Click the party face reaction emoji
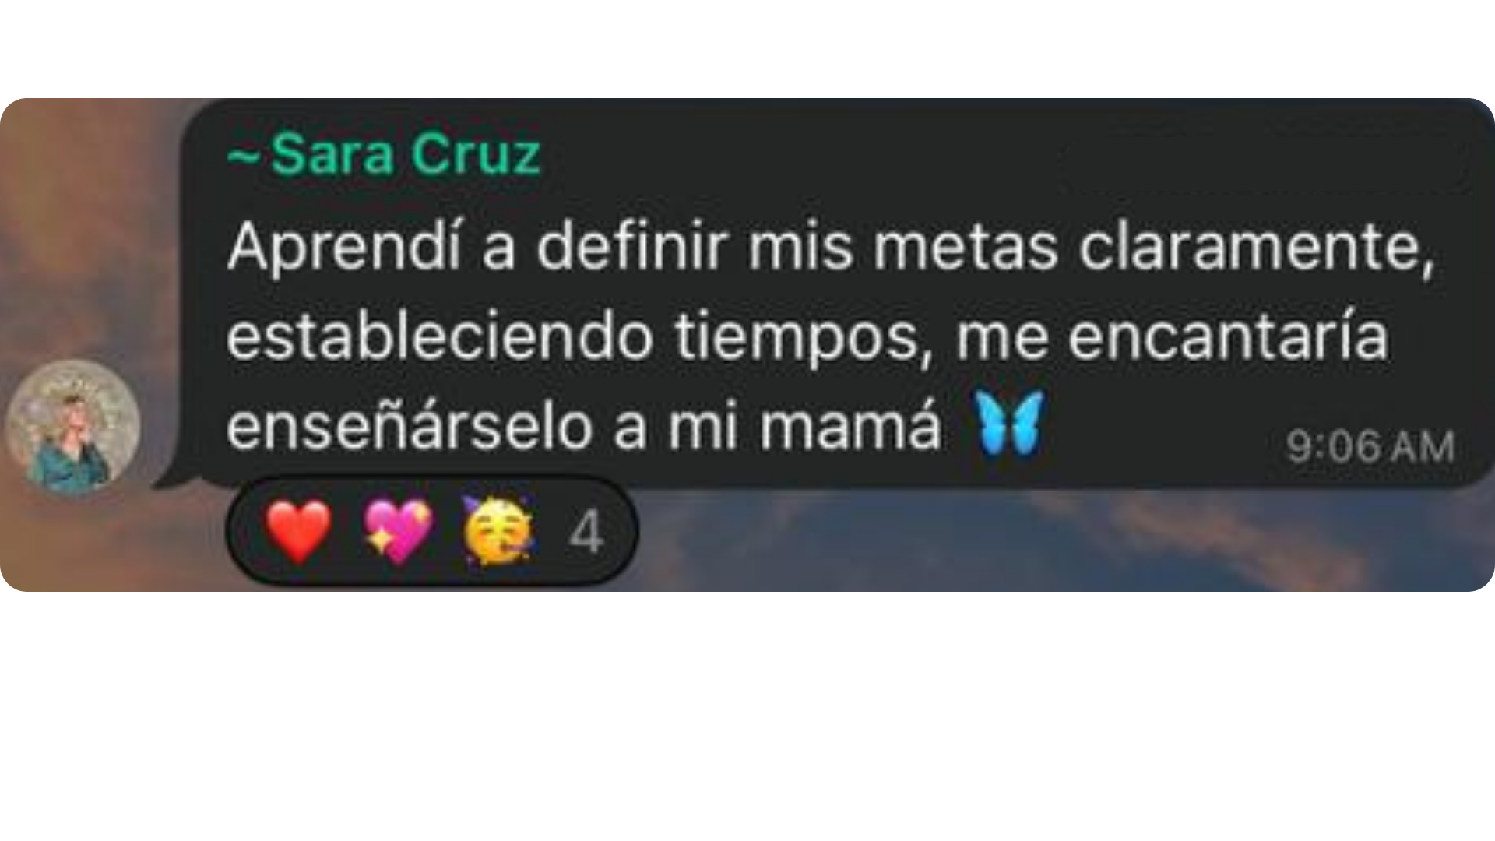 [498, 530]
